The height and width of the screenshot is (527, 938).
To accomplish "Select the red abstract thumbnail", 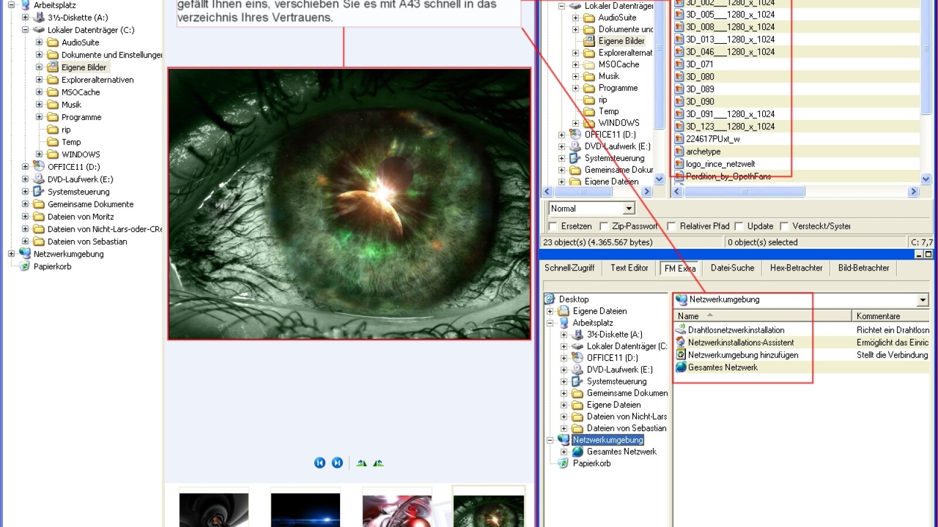I will [397, 509].
